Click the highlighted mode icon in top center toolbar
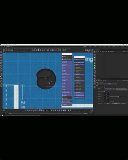 [x=38, y=50]
